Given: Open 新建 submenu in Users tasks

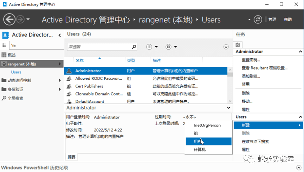Looking at the screenshot, I should (x=268, y=126).
